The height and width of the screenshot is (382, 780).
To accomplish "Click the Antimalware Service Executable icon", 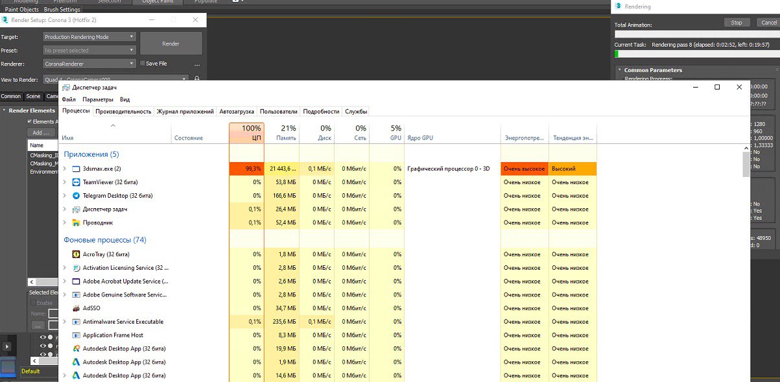I will coord(76,322).
